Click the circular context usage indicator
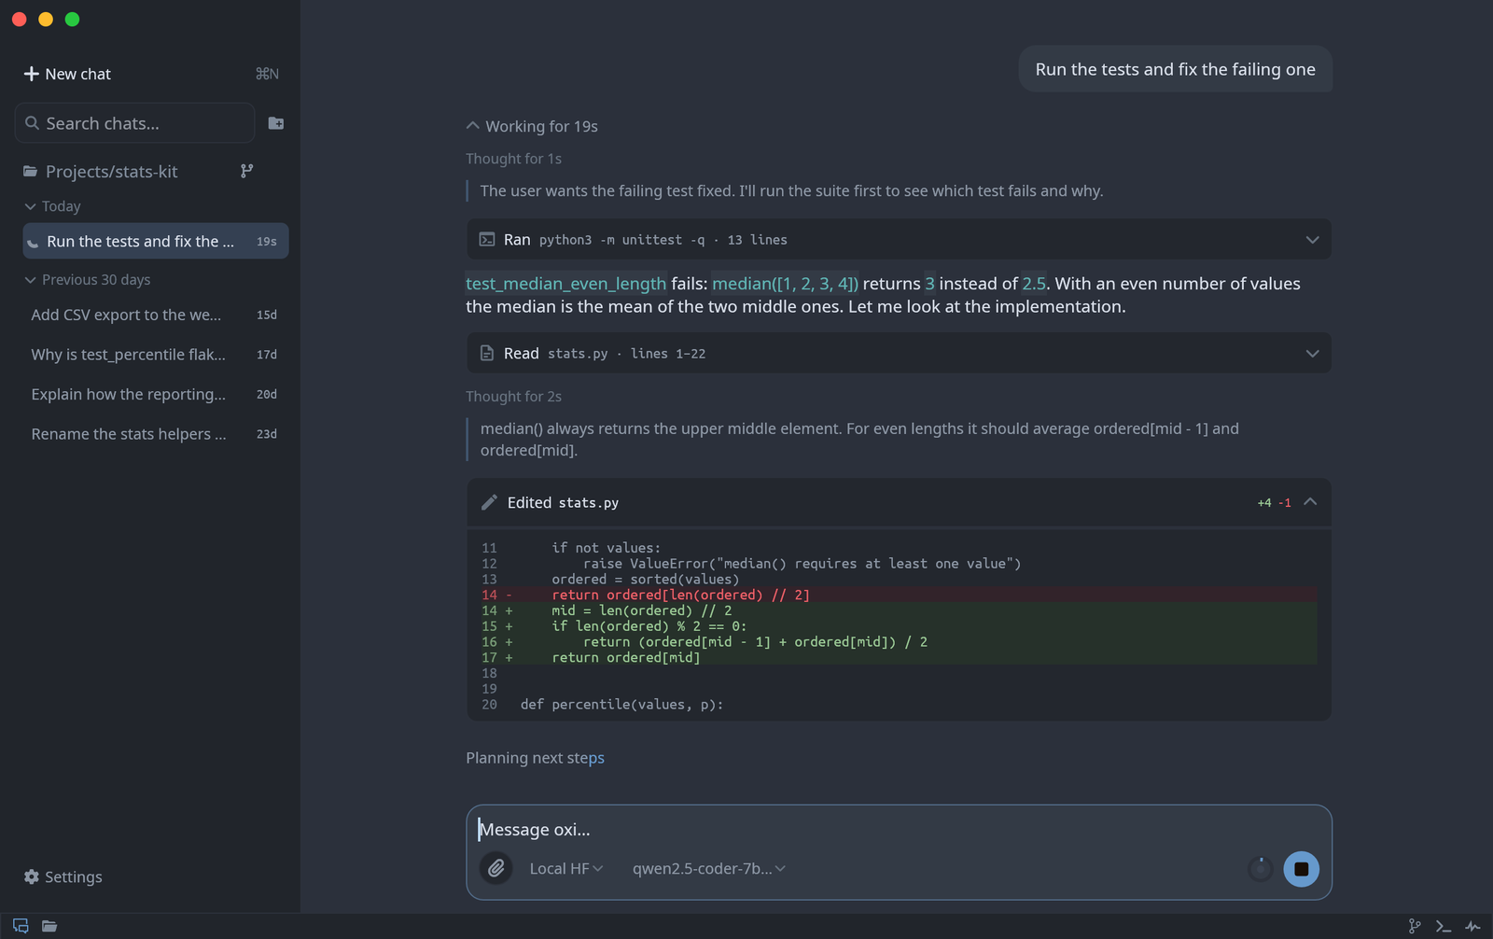 1261,869
